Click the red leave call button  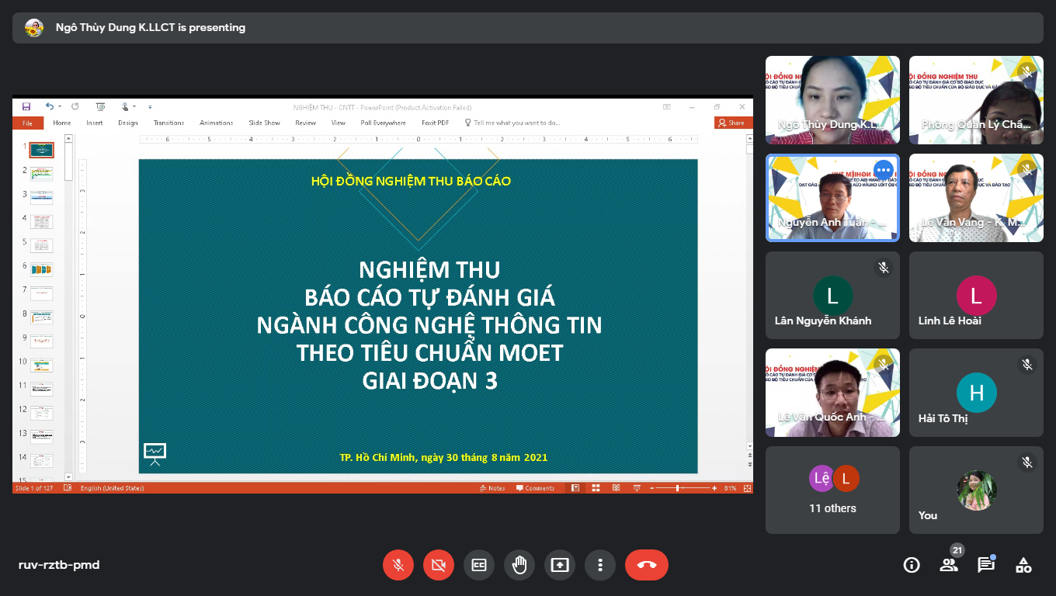(646, 565)
